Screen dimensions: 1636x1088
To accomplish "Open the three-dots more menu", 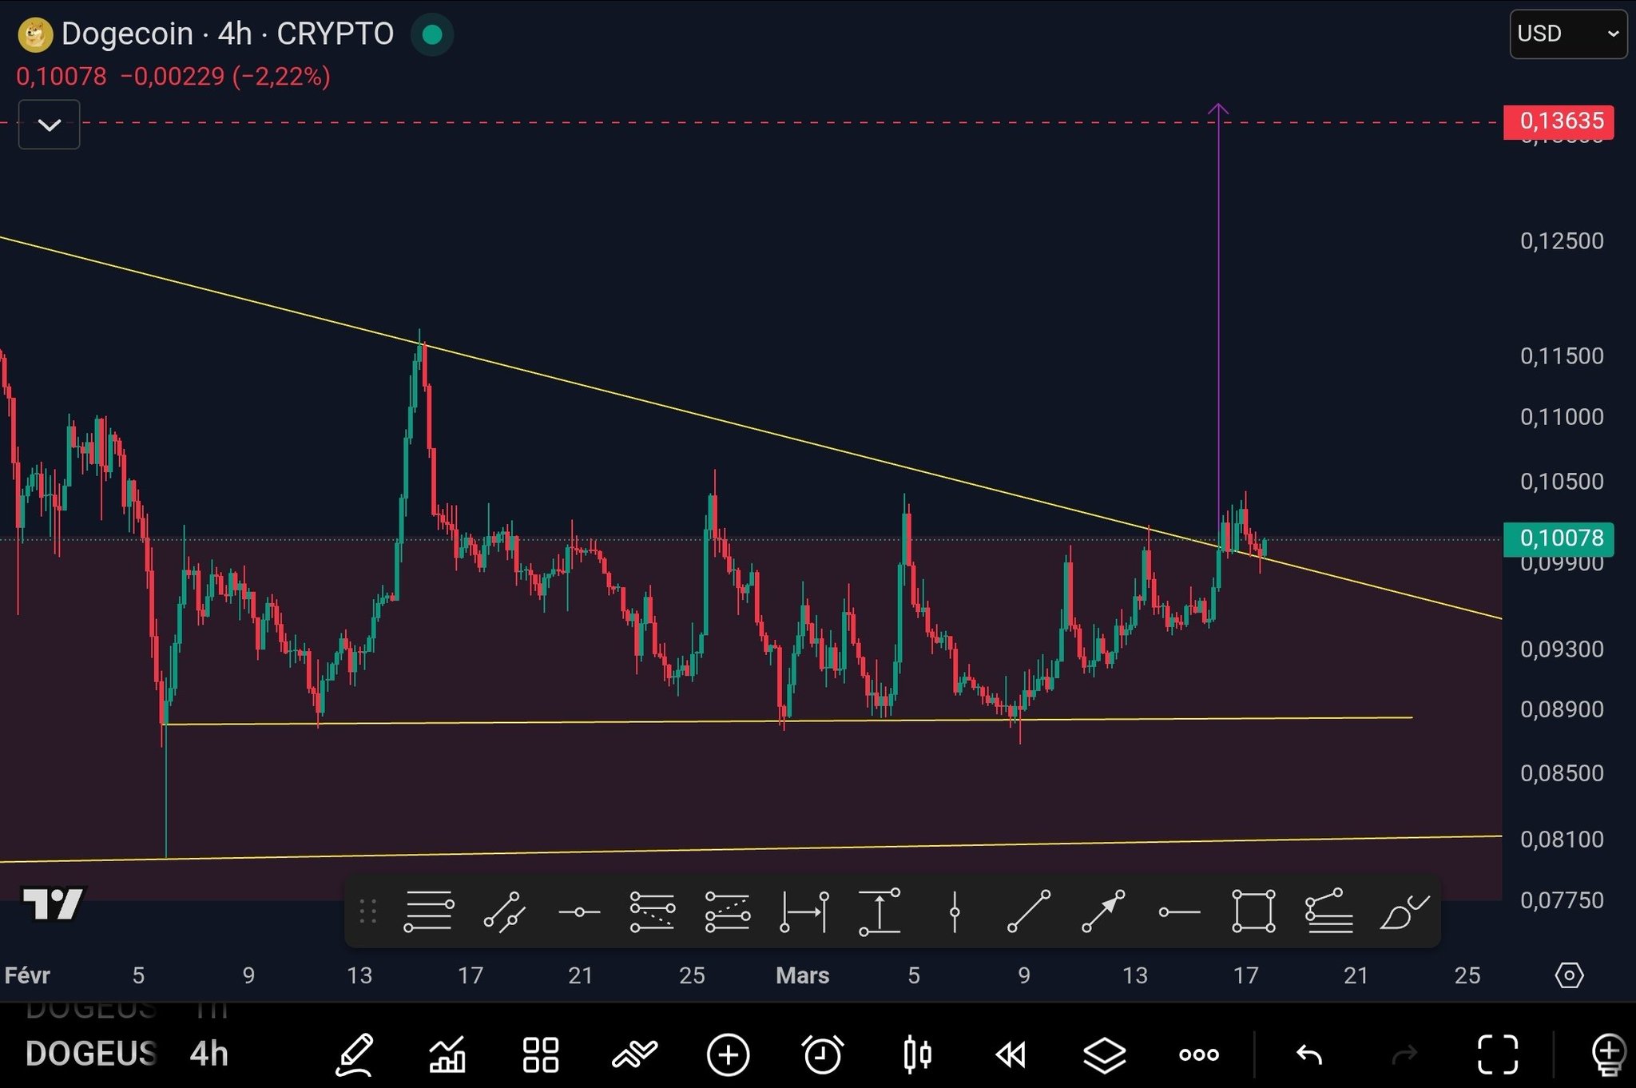I will [1199, 1055].
